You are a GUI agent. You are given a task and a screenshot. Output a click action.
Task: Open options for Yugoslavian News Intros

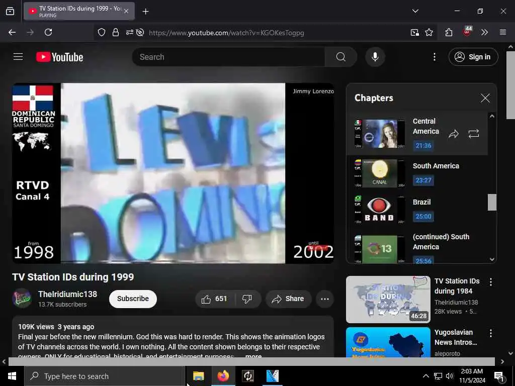491,334
